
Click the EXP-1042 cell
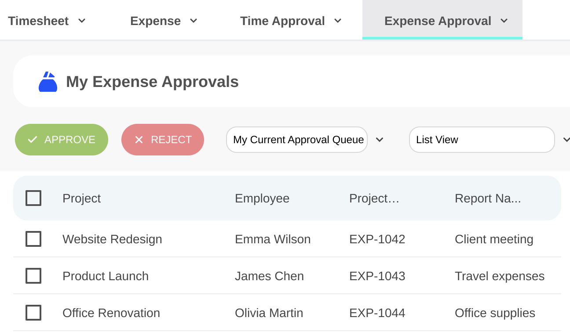[377, 239]
